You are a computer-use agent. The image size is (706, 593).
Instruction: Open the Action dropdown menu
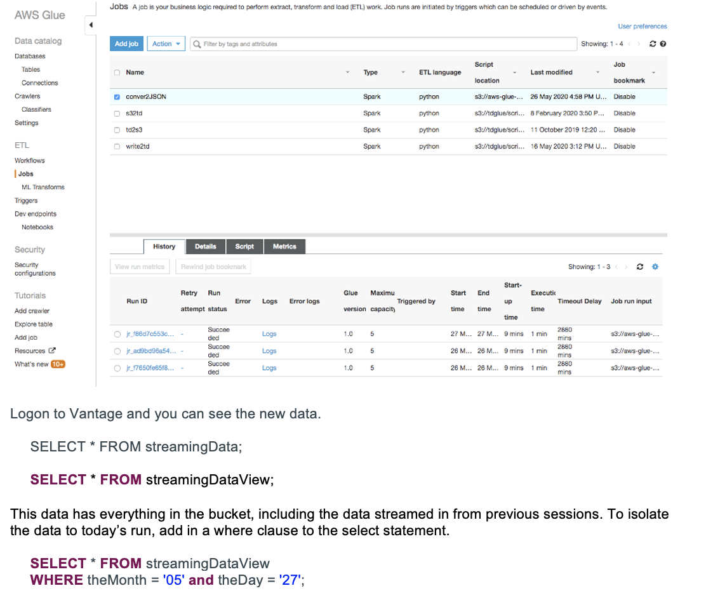tap(166, 44)
